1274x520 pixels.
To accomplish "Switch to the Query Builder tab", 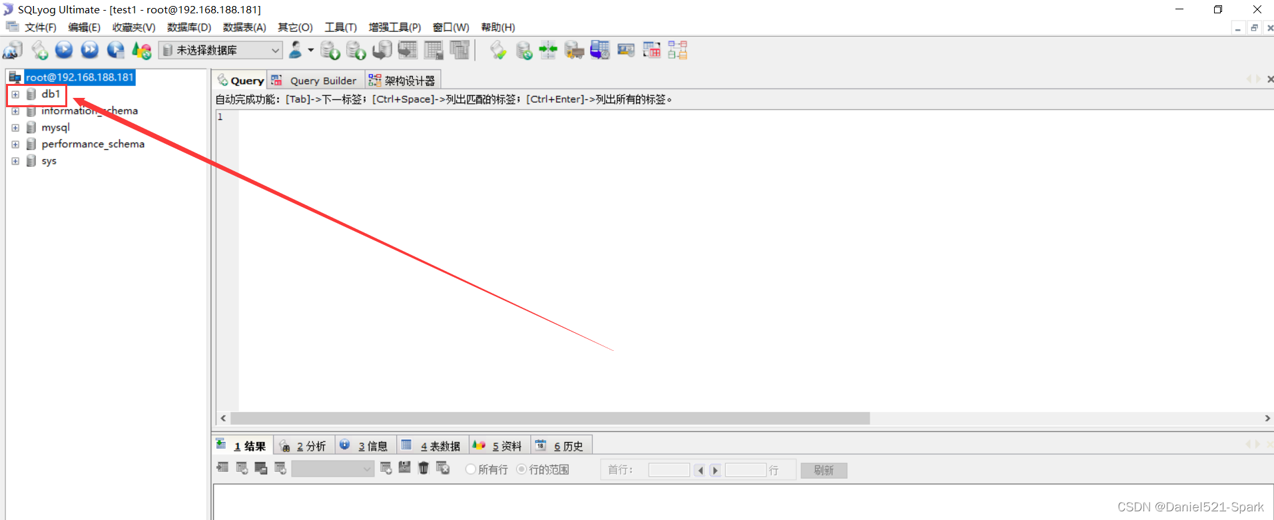I will (x=316, y=81).
